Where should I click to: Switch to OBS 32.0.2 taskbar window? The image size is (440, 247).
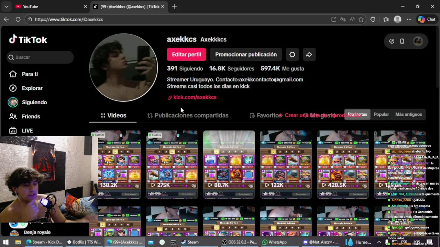(240, 242)
